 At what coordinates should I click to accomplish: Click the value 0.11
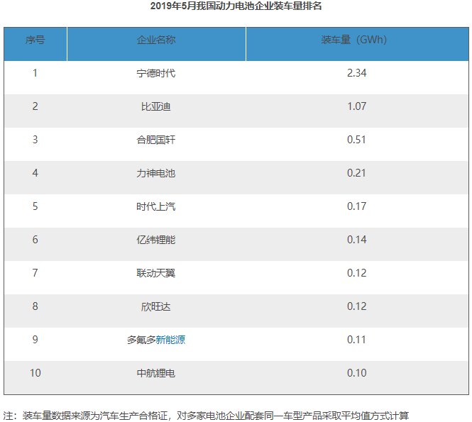point(356,340)
